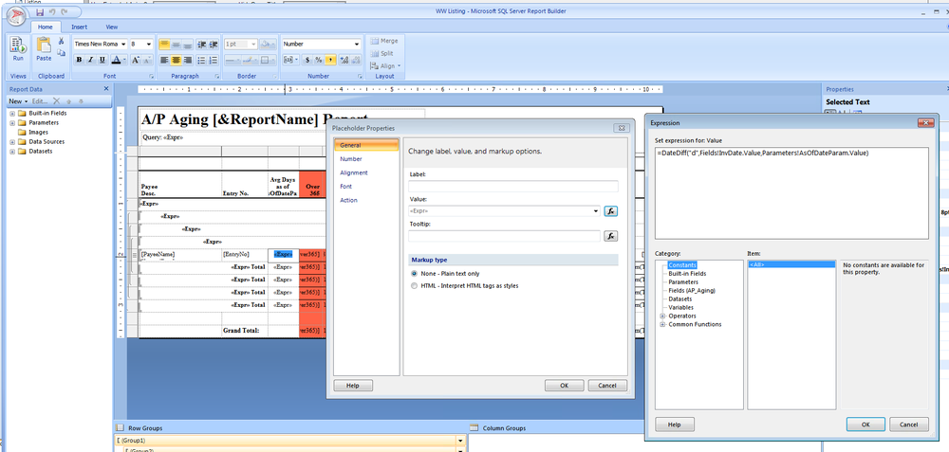This screenshot has height=452, width=949.
Task: Expand the Parameters folder in Report Data
Action: (x=12, y=122)
